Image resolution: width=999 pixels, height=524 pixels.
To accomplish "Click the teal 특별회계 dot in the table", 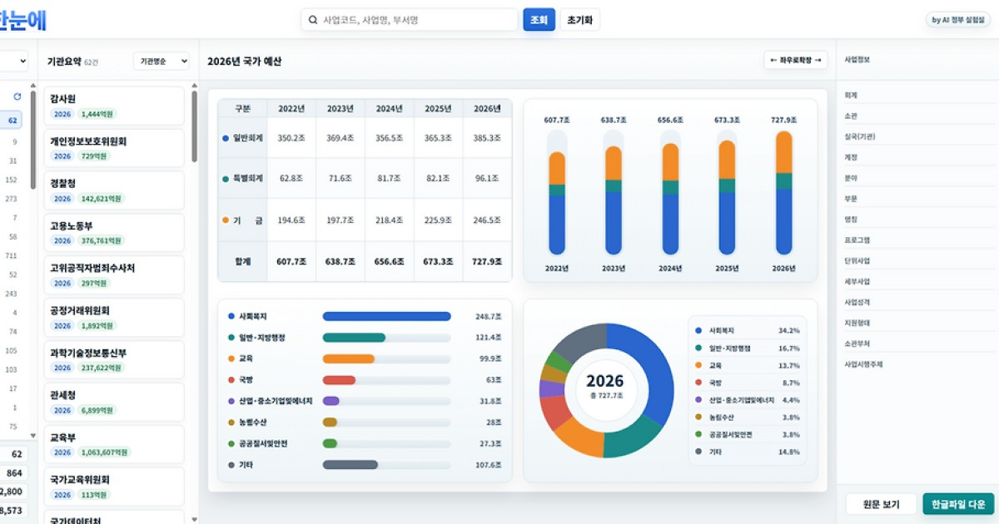I will coord(226,179).
